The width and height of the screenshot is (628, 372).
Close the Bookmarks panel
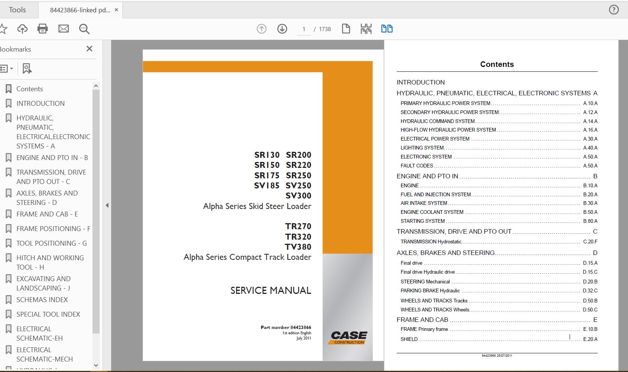[89, 49]
